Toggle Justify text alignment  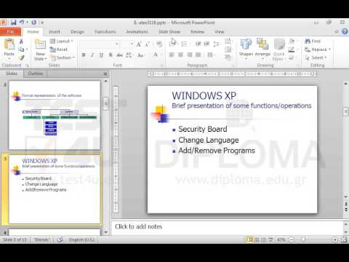[x=198, y=55]
